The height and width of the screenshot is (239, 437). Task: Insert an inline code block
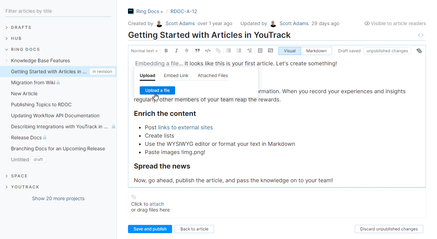pyautogui.click(x=208, y=51)
